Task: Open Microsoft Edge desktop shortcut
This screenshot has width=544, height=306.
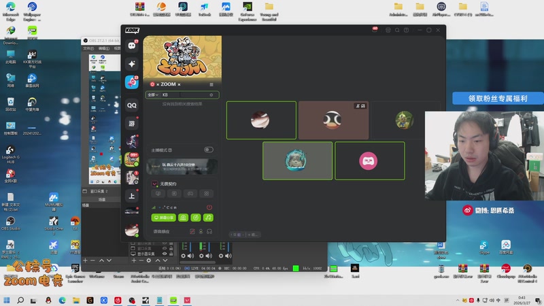Action: [x=10, y=11]
